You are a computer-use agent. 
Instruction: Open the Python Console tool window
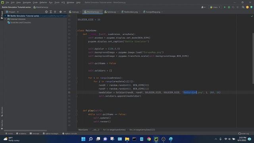click(x=70, y=133)
